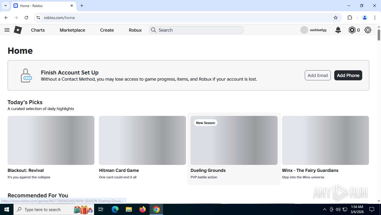Open the Roblox hamburger navigation menu

tap(7, 30)
